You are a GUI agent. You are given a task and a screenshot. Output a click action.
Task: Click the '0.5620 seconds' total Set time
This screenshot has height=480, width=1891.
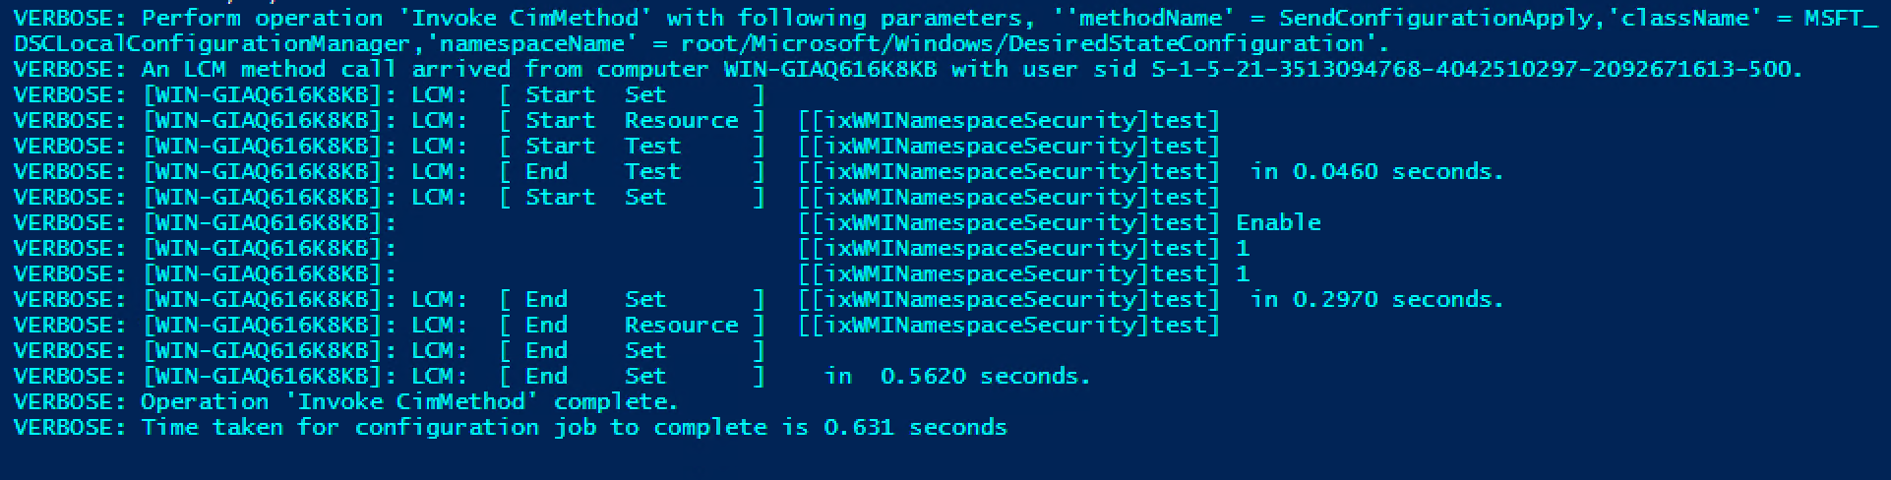[985, 376]
